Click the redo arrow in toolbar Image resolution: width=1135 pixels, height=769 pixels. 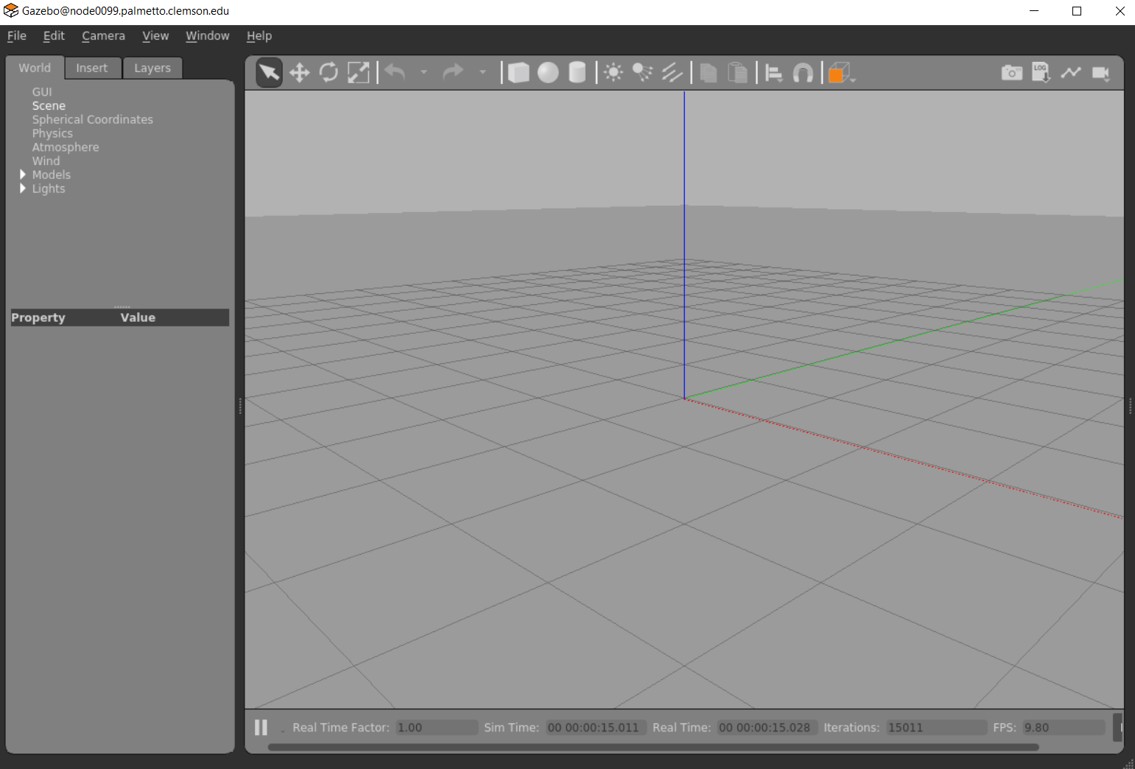pos(453,72)
